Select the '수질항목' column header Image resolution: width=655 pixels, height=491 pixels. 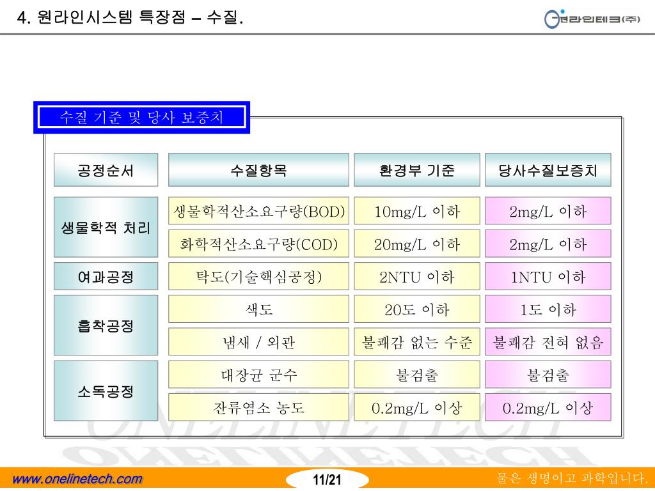coord(258,170)
